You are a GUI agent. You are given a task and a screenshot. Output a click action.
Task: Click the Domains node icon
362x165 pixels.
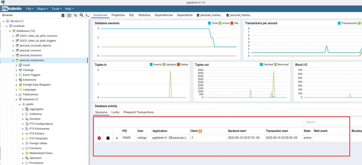[27, 119]
